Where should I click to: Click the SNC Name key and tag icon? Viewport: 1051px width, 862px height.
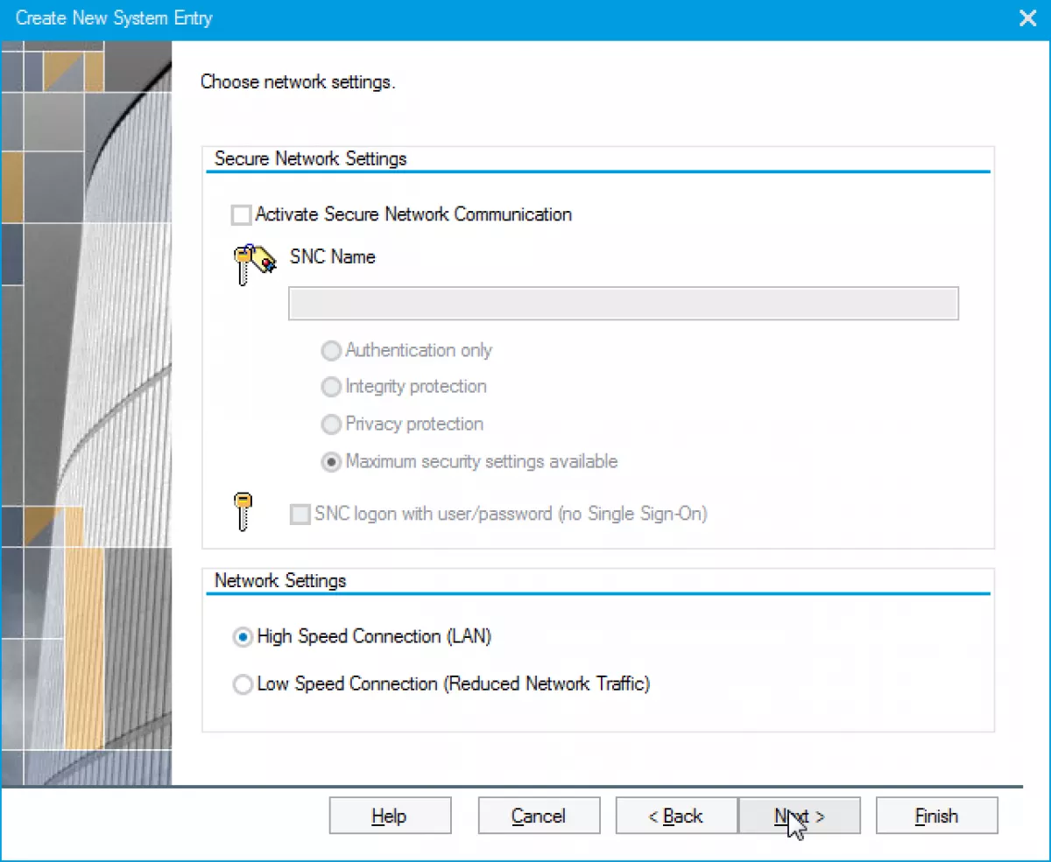[255, 263]
